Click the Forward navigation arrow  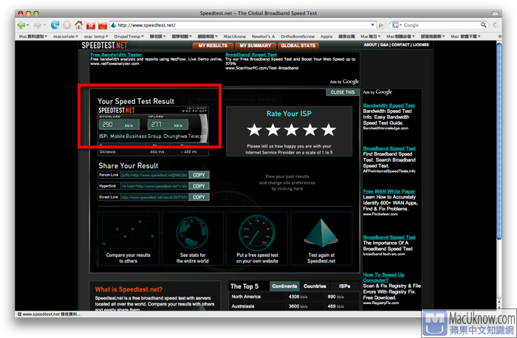(37, 25)
